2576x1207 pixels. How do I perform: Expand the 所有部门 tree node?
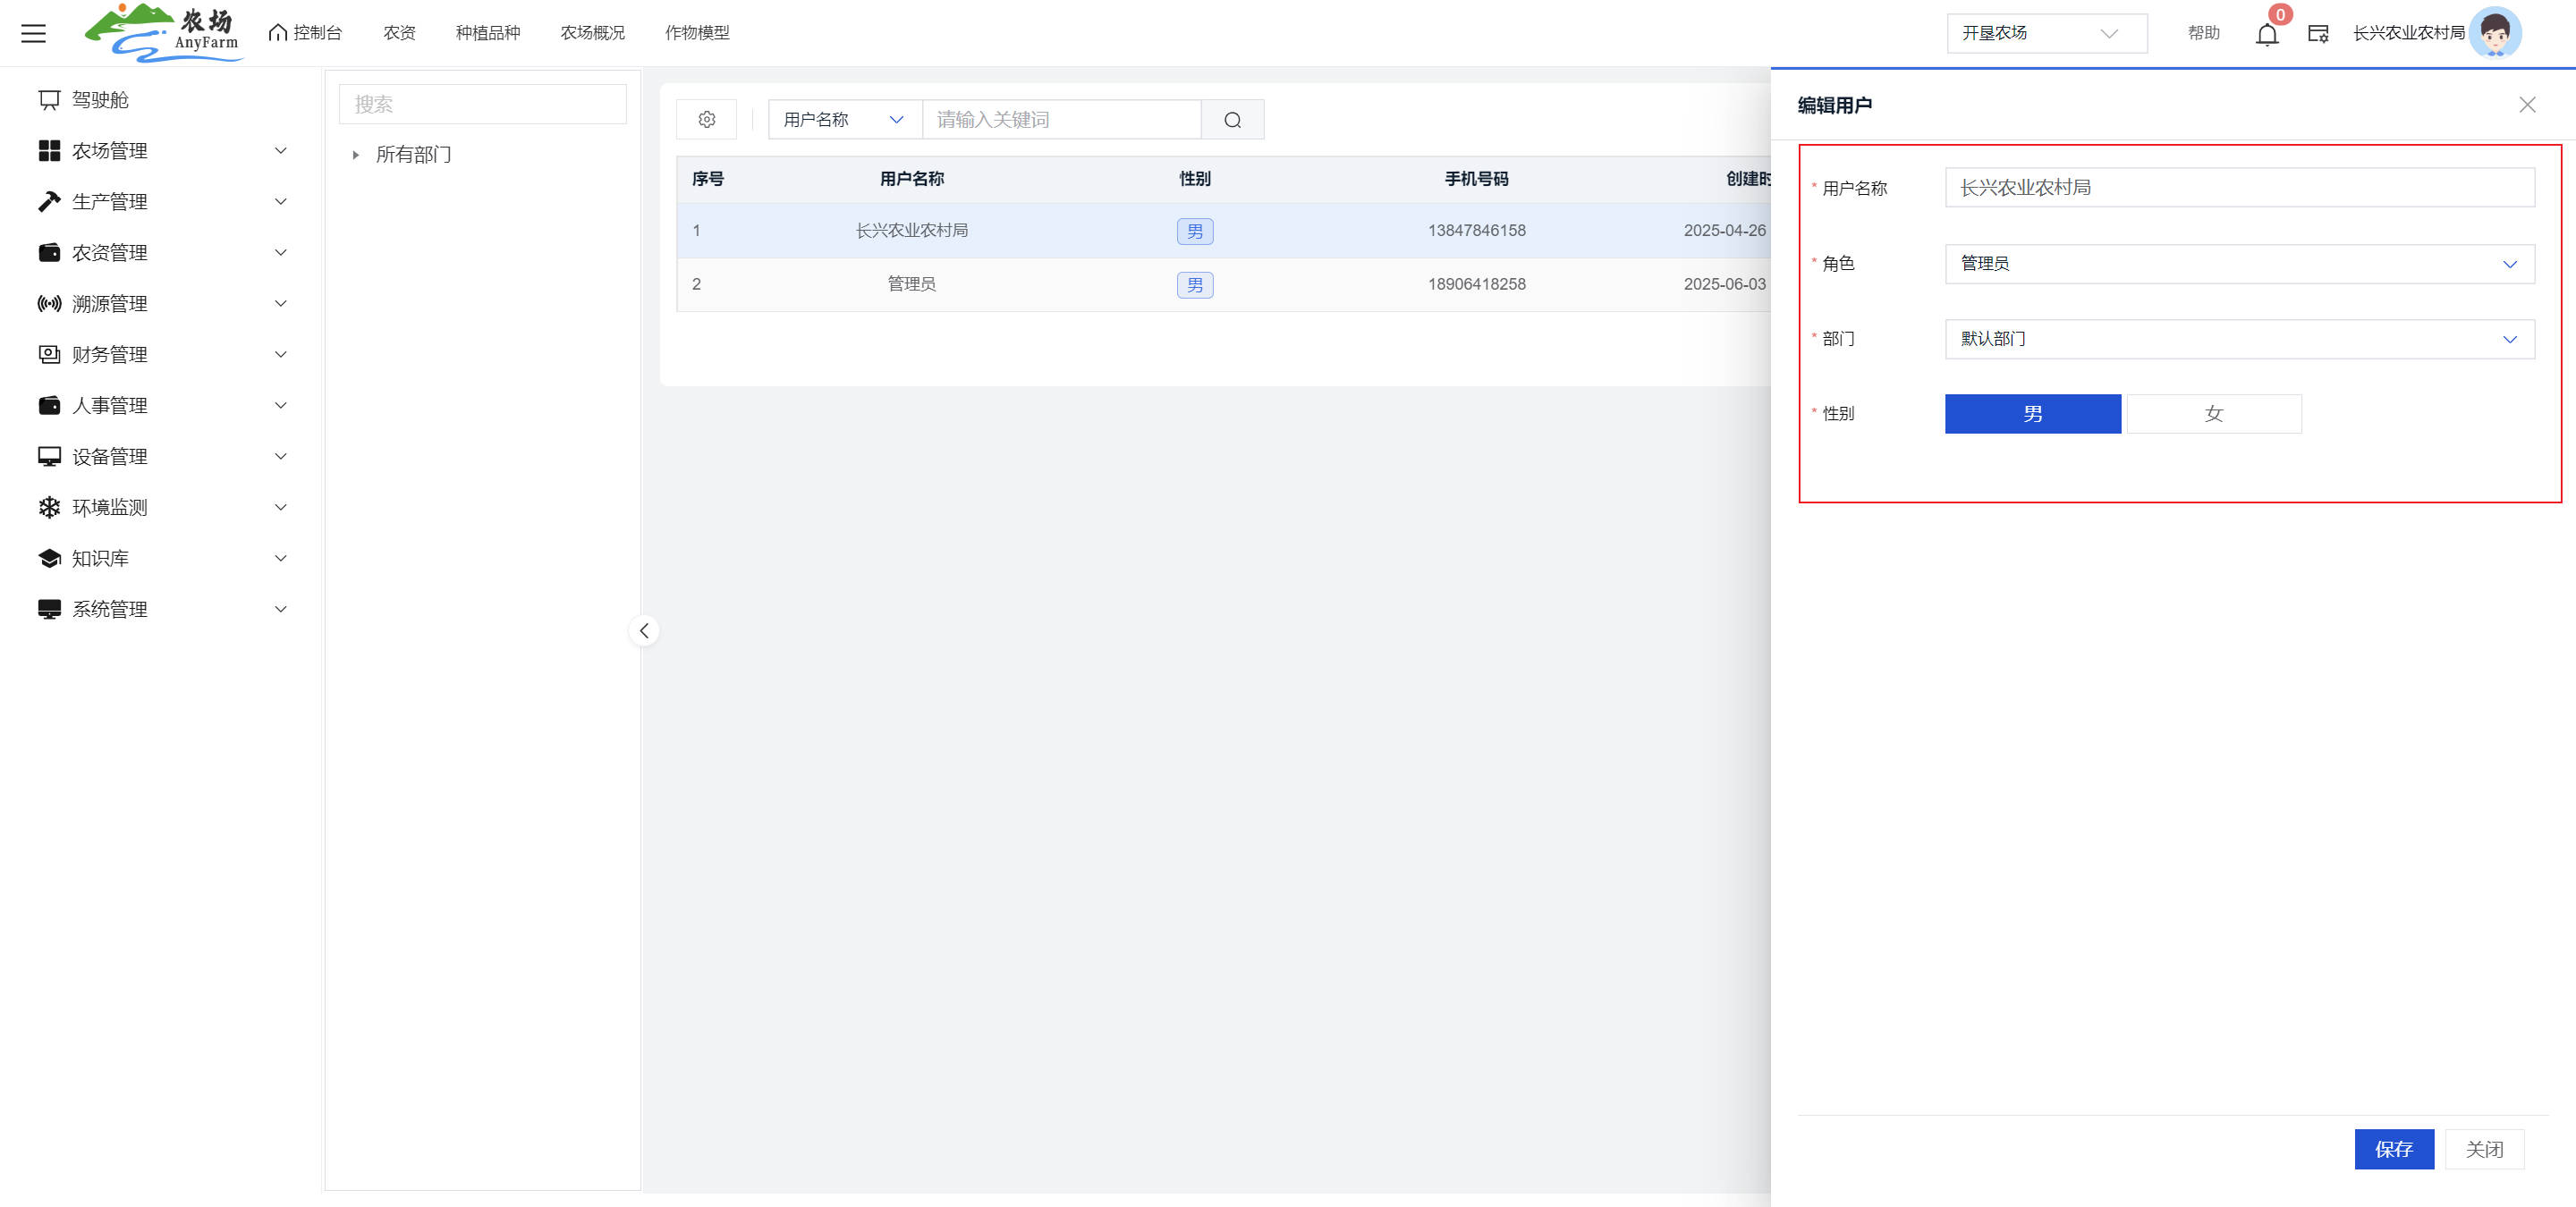355,155
